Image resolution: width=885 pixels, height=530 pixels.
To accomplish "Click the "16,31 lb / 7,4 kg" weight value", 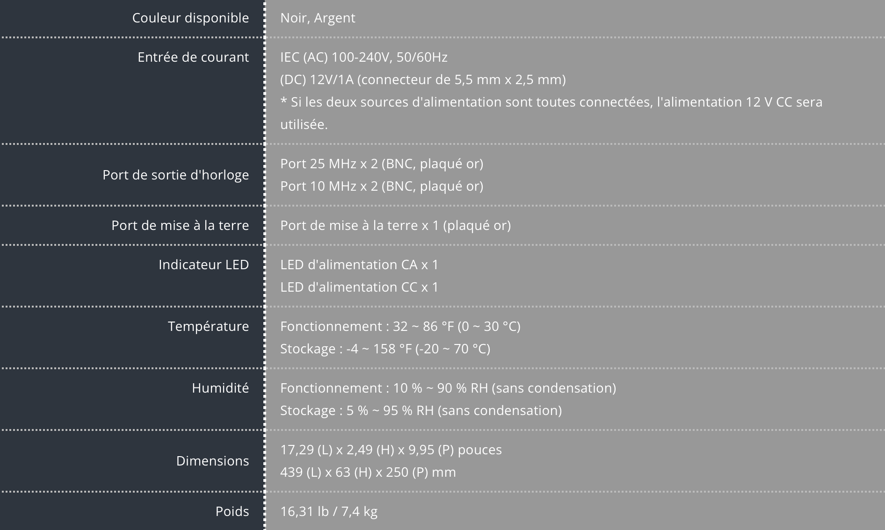I will click(328, 511).
